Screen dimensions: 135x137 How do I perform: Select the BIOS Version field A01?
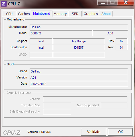(79, 78)
